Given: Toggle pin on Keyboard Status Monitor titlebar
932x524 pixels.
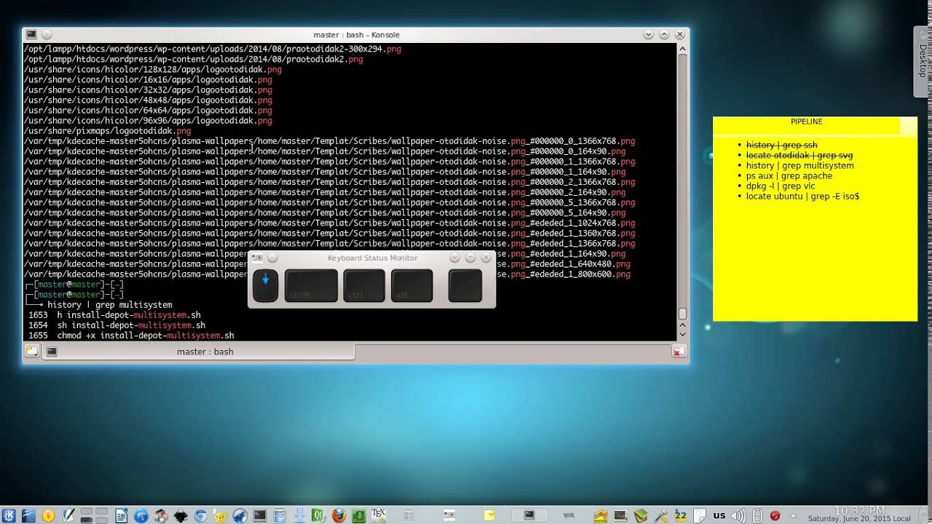Looking at the screenshot, I should pyautogui.click(x=272, y=258).
